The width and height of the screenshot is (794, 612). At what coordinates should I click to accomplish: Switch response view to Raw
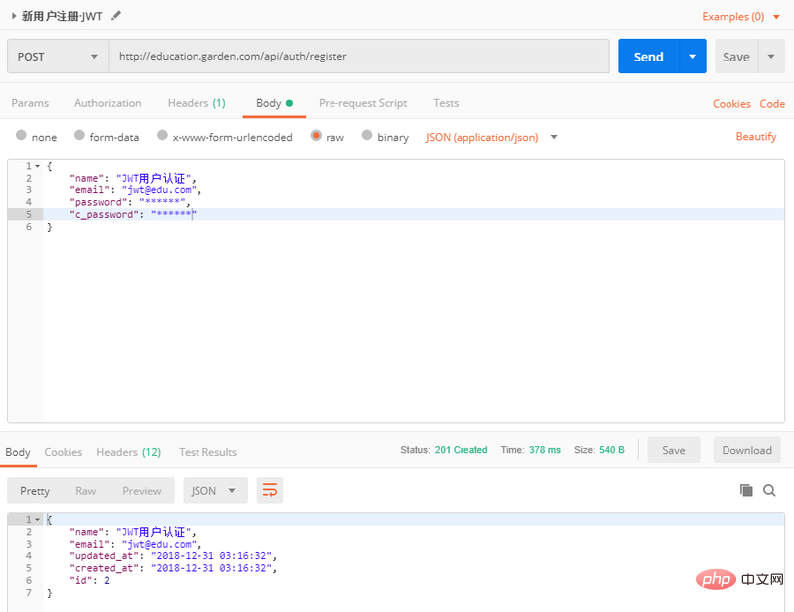pos(86,491)
